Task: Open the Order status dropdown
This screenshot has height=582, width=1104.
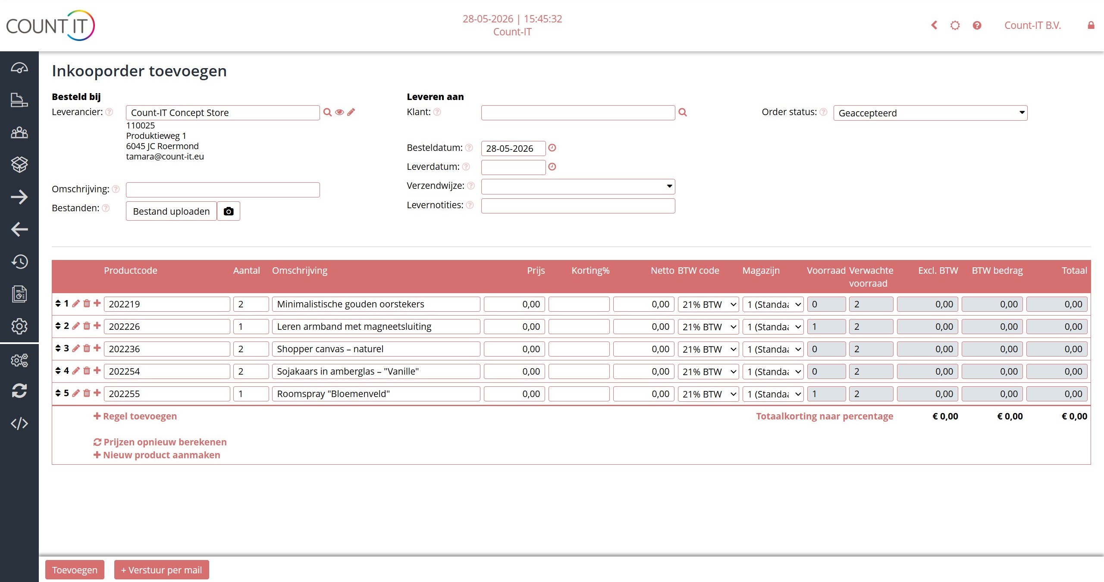Action: click(930, 113)
